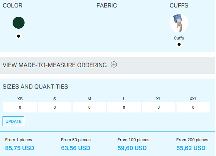Select the radio button below Cuffs label
The image size is (216, 156).
(x=179, y=44)
